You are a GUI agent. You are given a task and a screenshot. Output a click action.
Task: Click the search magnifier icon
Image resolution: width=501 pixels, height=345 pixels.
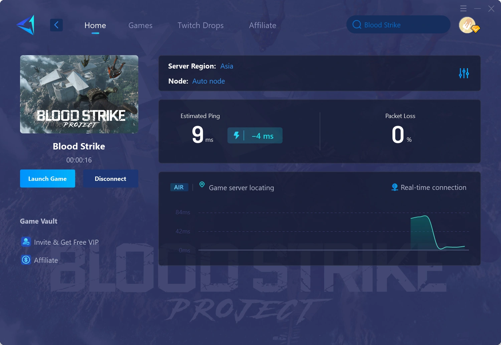pos(357,24)
